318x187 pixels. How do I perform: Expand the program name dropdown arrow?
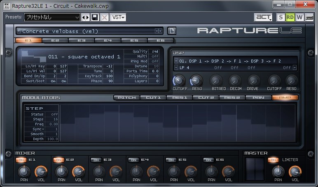tap(19, 31)
